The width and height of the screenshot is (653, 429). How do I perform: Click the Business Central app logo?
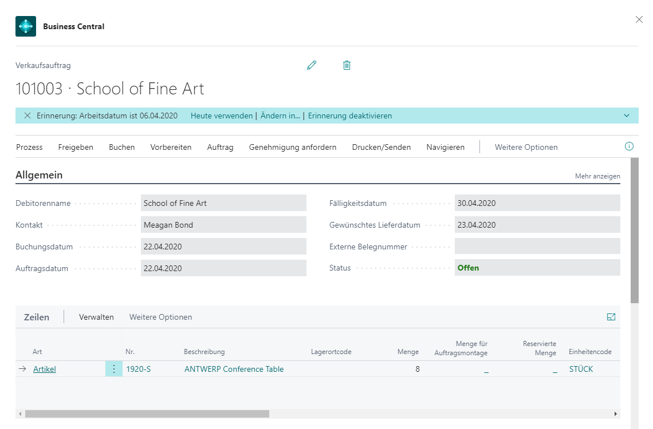(x=26, y=26)
